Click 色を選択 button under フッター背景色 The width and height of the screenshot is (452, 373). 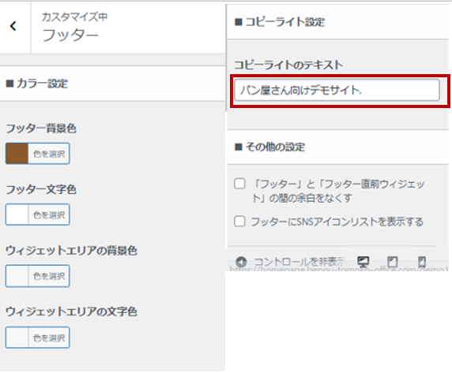49,154
